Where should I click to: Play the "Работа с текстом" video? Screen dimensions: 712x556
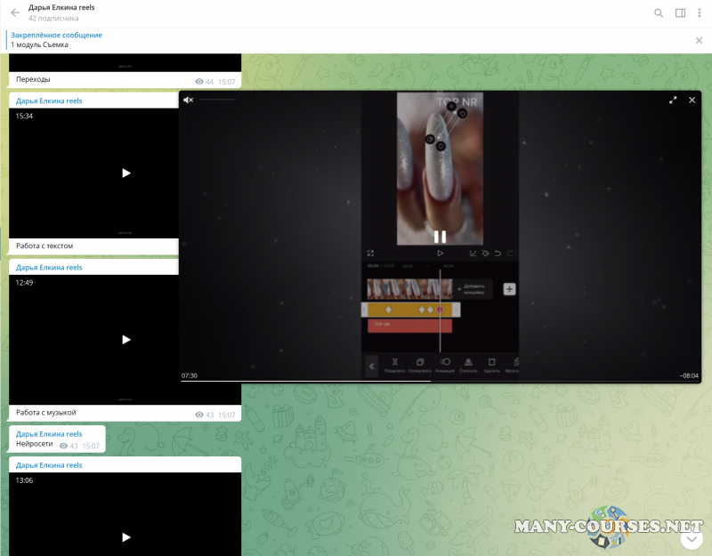tap(125, 173)
